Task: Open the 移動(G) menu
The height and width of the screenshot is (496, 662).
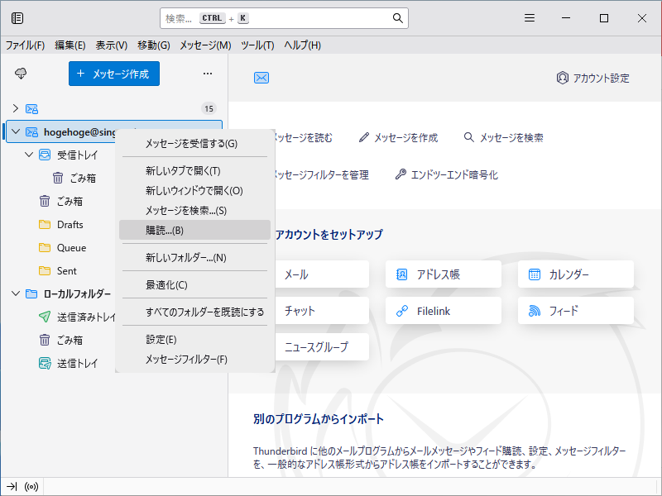Action: pyautogui.click(x=154, y=45)
